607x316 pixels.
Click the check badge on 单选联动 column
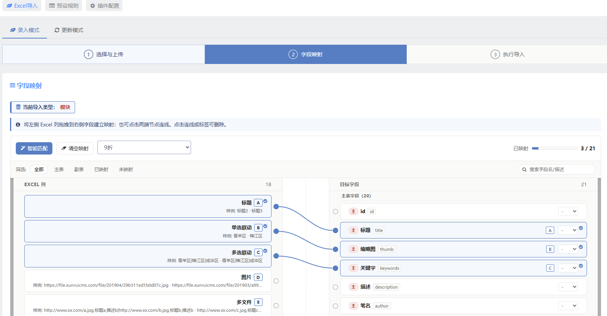[x=265, y=226]
